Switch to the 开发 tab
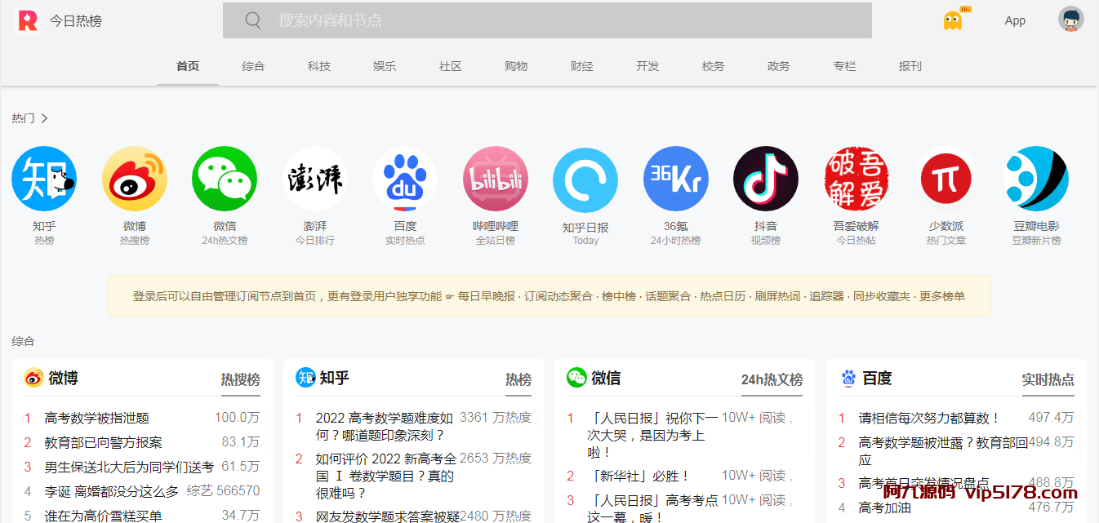Image resolution: width=1099 pixels, height=523 pixels. point(647,66)
